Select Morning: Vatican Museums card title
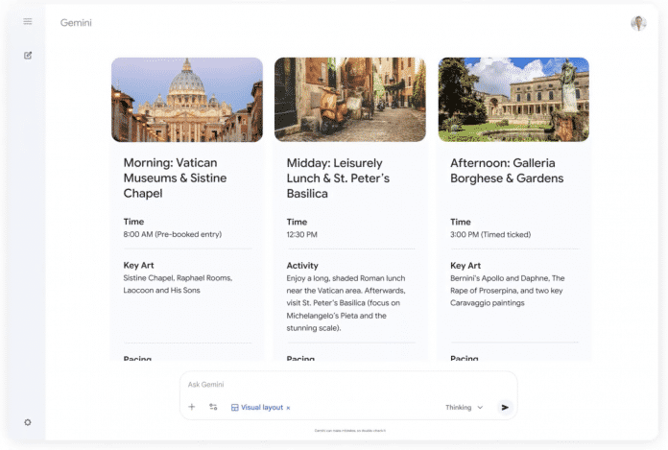This screenshot has width=668, height=450. [x=175, y=178]
